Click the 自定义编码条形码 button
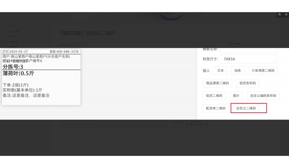The width and height of the screenshot is (289, 168). (263, 96)
